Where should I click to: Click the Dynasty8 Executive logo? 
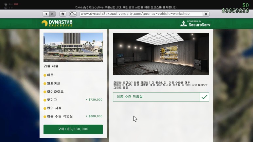57,24
